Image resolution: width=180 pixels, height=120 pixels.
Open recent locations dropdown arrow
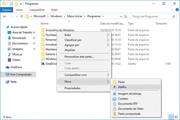[x=17, y=16]
